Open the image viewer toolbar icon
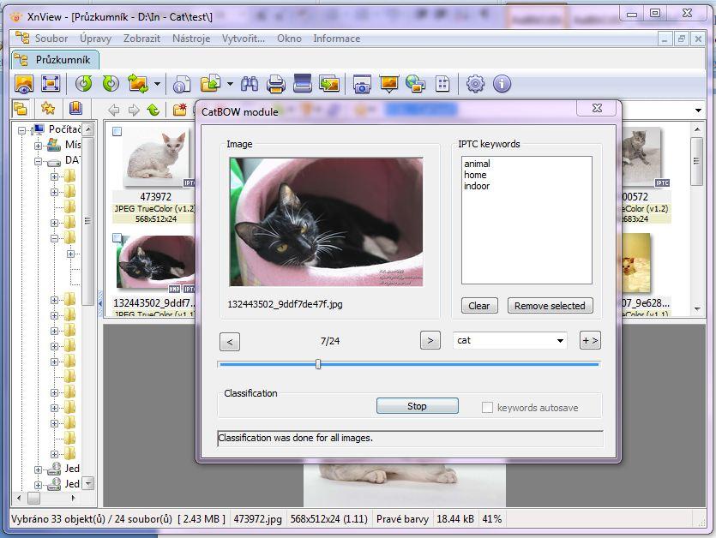Viewport: 716px width, 538px height. point(24,84)
